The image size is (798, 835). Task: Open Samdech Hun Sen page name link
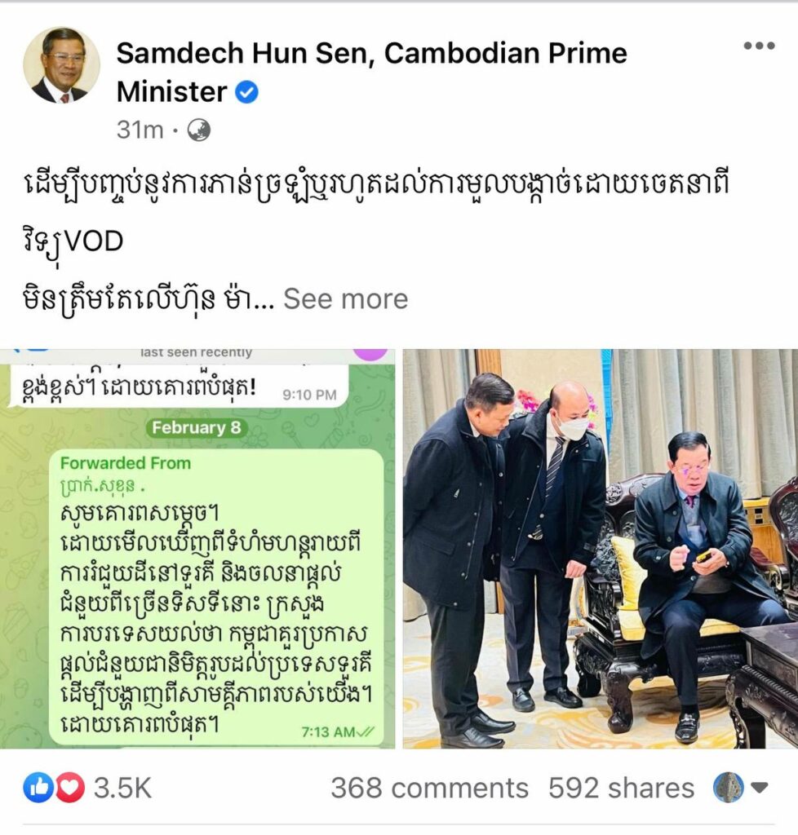pyautogui.click(x=371, y=73)
